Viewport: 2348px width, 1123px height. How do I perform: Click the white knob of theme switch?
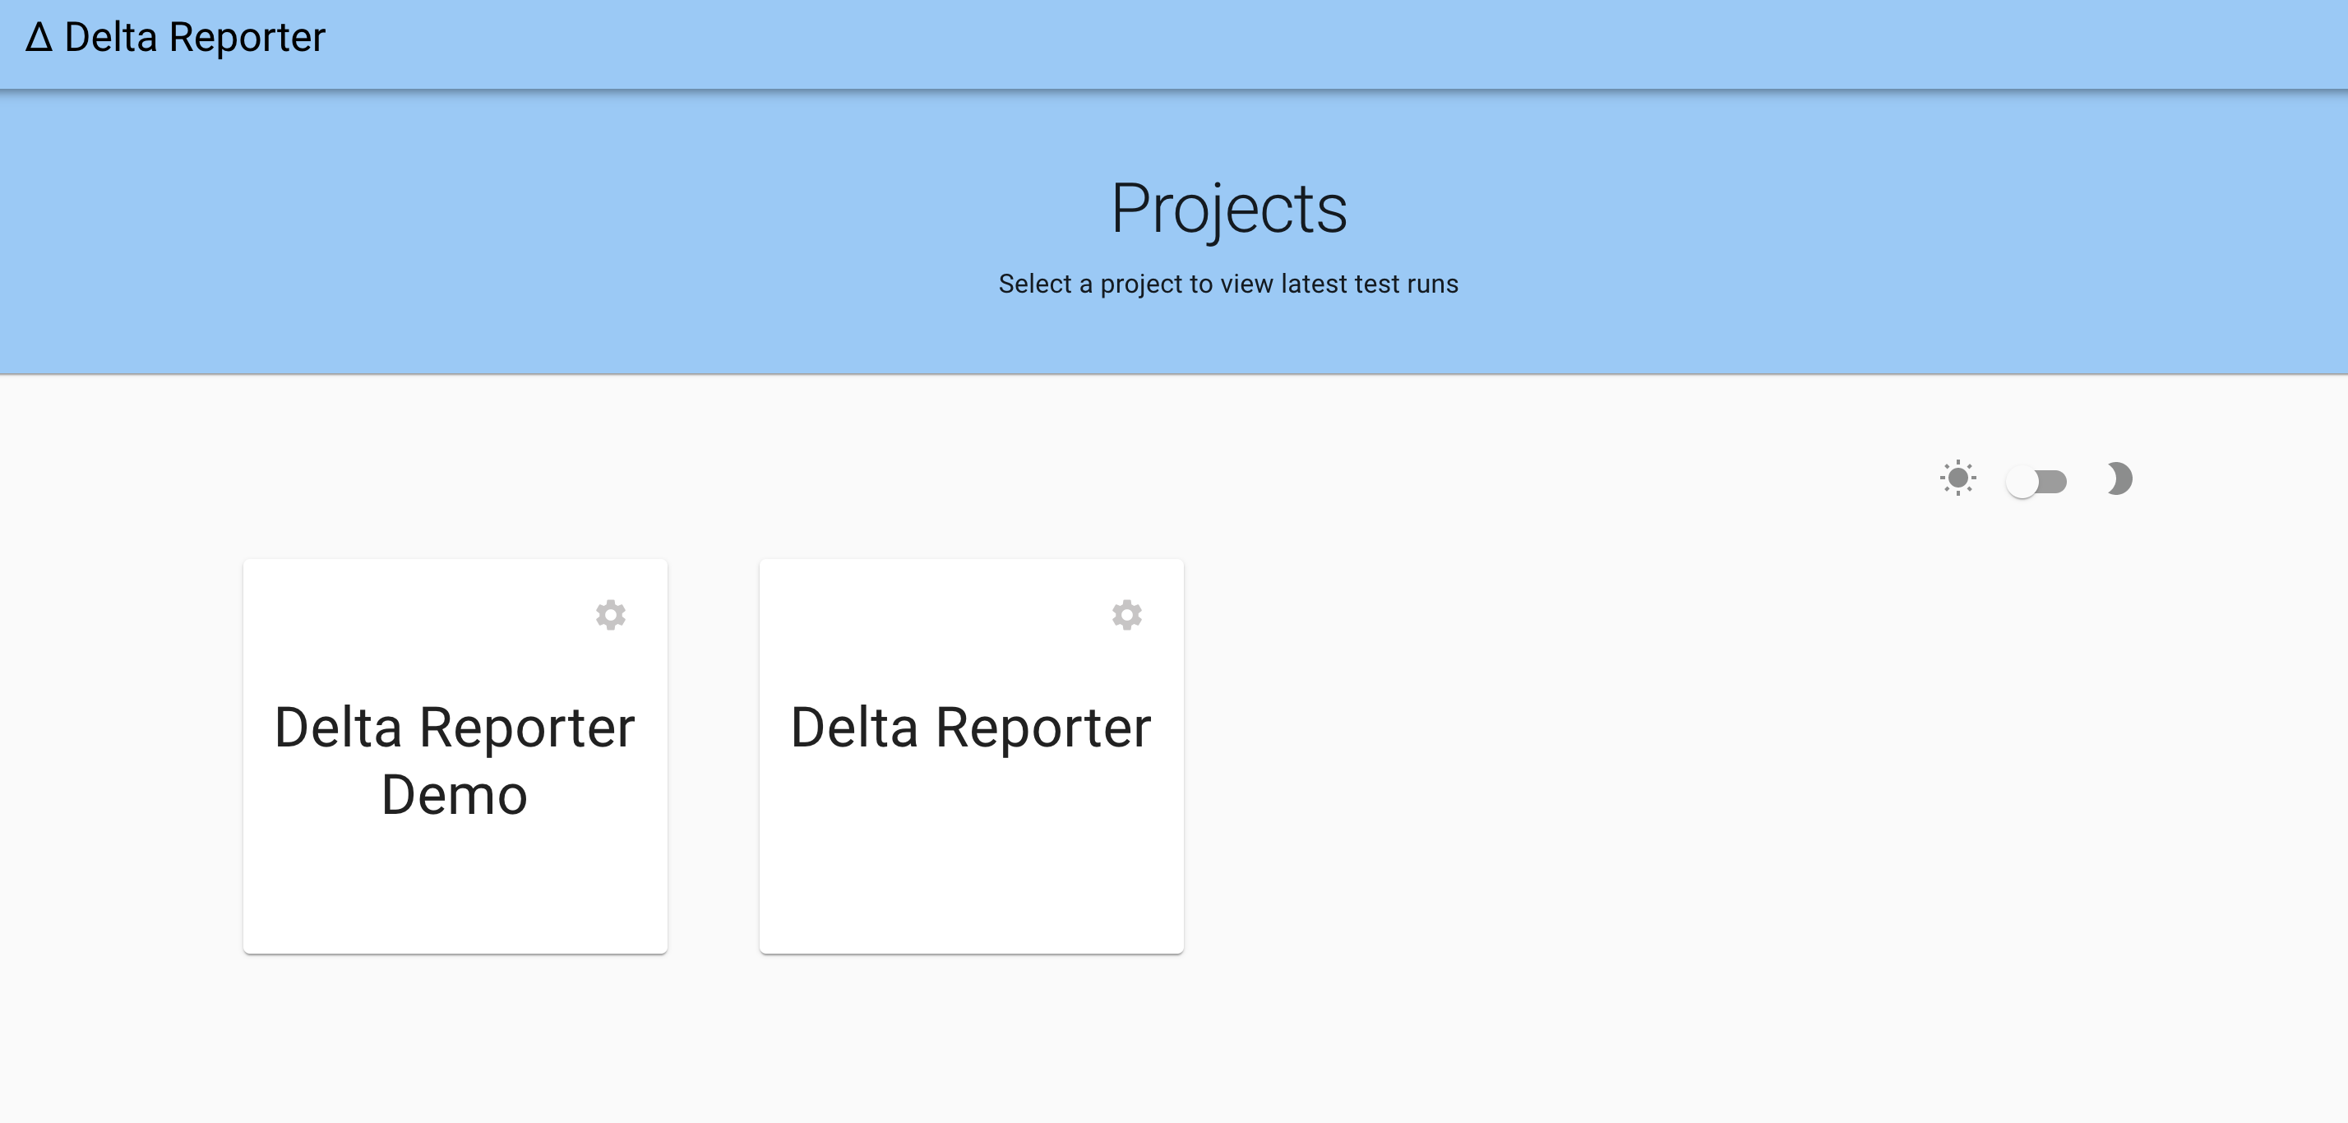[x=2022, y=481]
